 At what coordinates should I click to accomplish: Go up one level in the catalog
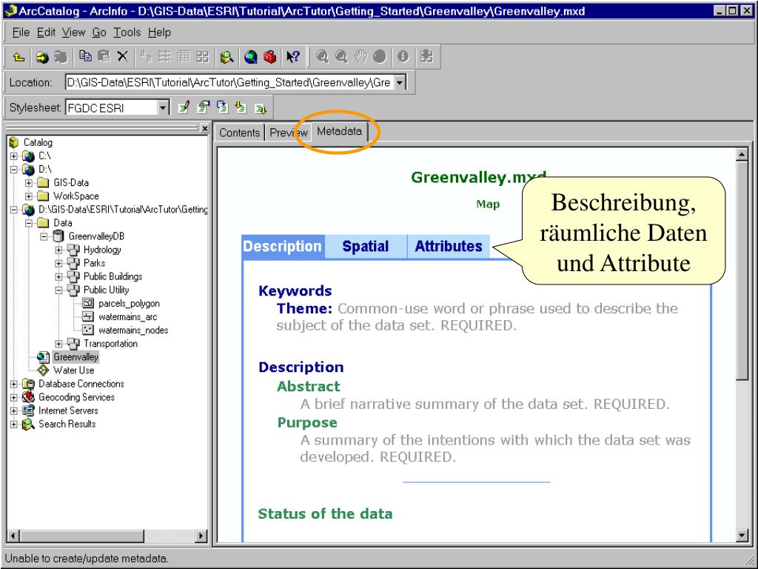point(19,57)
